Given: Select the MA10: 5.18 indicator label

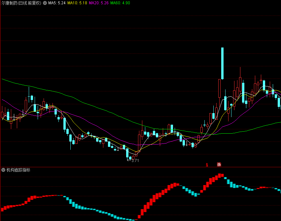Looking at the screenshot, I should pos(77,3).
